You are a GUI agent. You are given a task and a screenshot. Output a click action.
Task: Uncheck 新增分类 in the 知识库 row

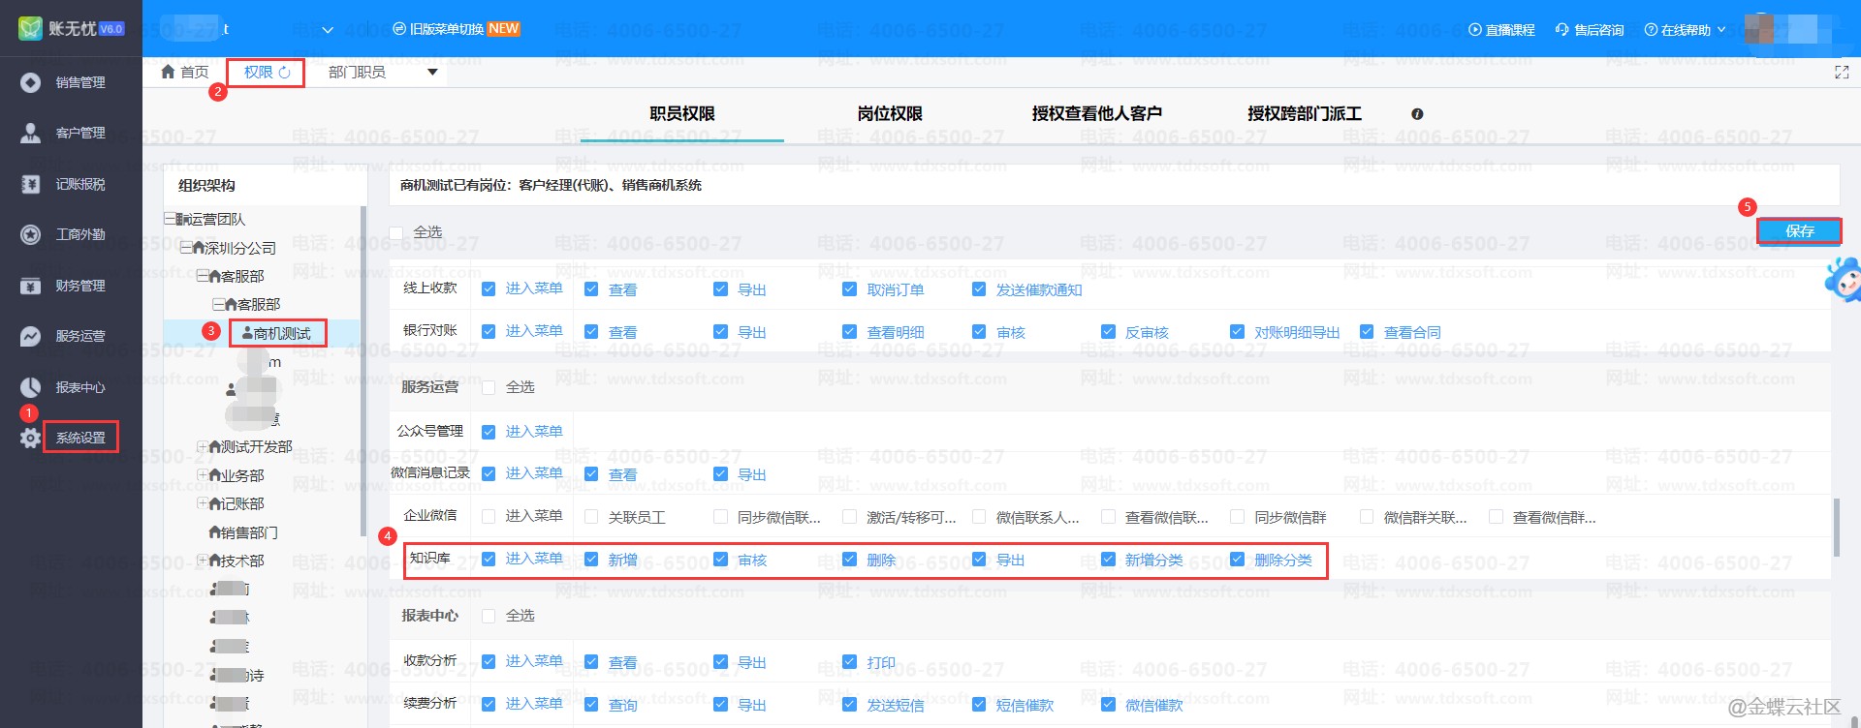[1108, 560]
